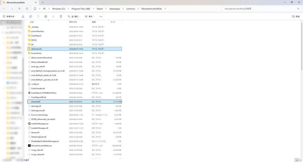The height and width of the screenshot is (162, 303).
Task: Click the Copy icon in toolbar
Action: (30, 16)
